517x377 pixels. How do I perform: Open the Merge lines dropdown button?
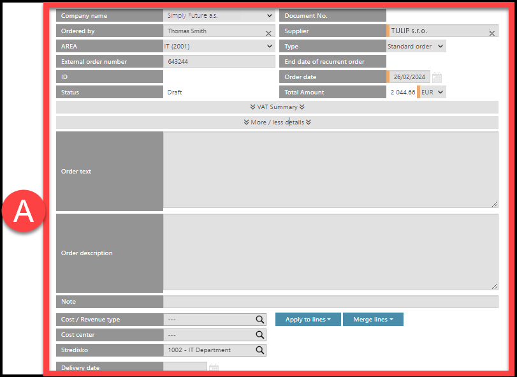pos(373,320)
